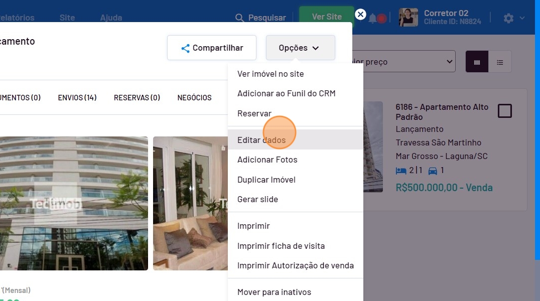Click Corretor 02 profile avatar
This screenshot has height=301, width=540.
(x=408, y=18)
